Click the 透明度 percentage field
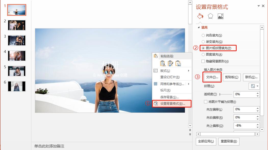The height and width of the screenshot is (150, 268). pyautogui.click(x=245, y=94)
